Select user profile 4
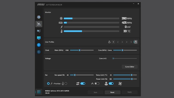This screenshot has height=98, width=174. [x=127, y=42]
